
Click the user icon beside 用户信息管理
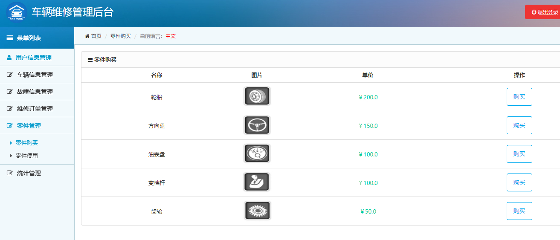pyautogui.click(x=9, y=58)
